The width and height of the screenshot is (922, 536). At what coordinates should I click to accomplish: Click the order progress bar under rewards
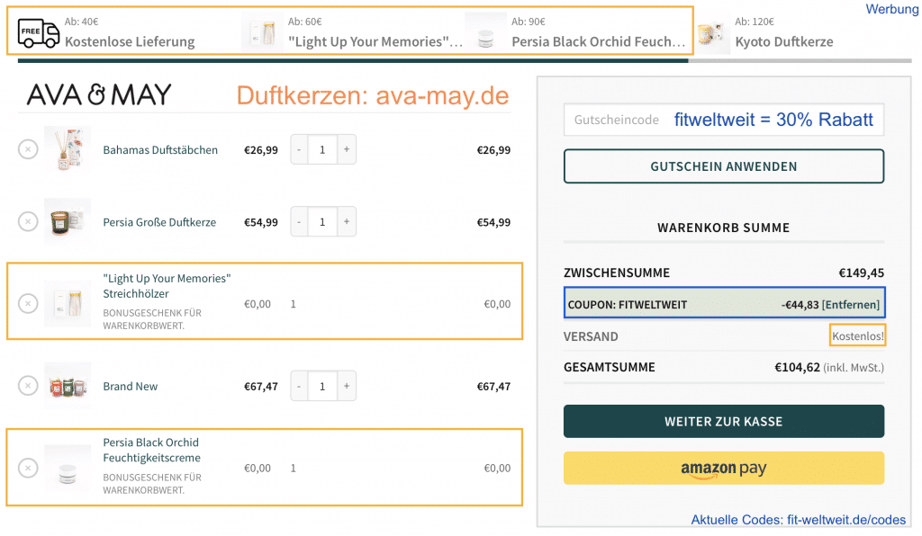point(465,60)
